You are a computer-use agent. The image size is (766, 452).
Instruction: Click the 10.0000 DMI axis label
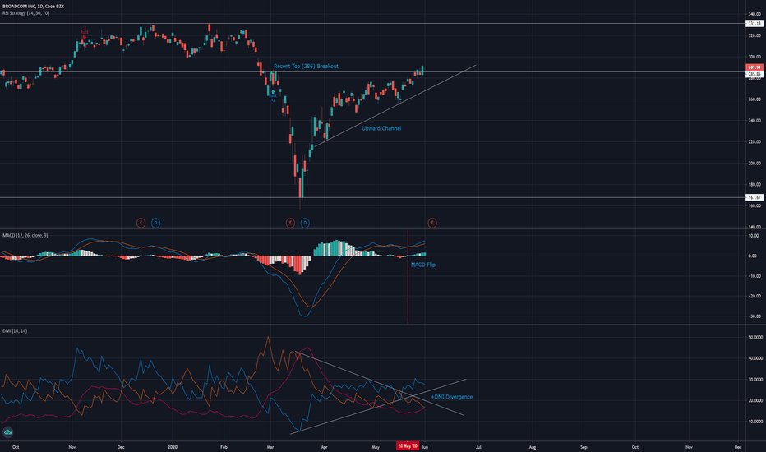pos(756,422)
